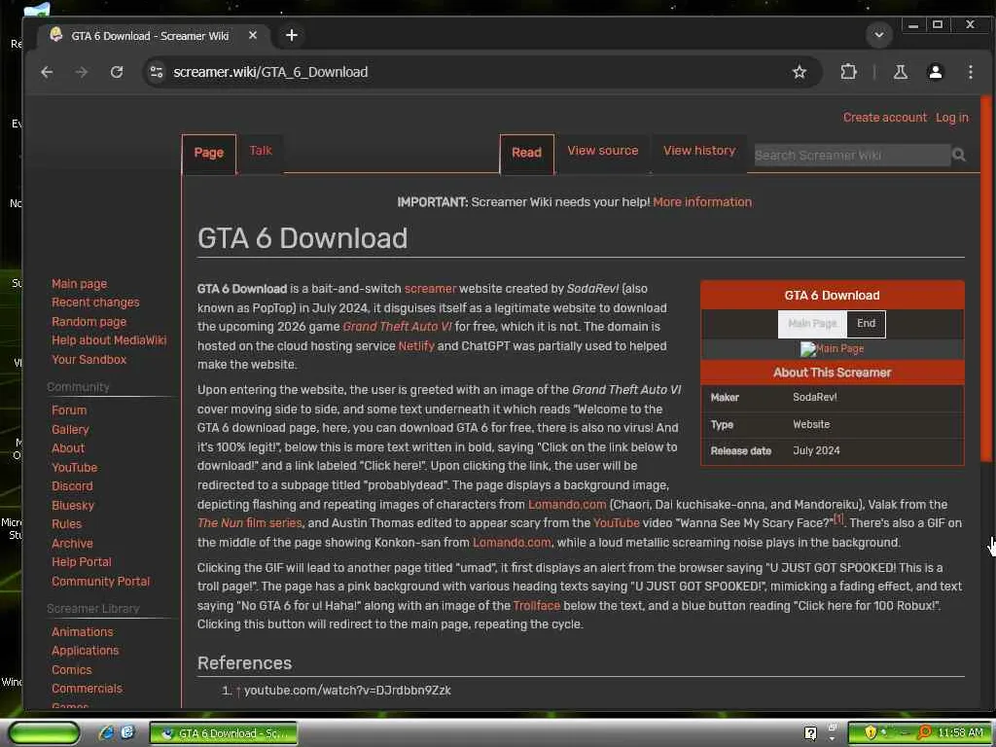The height and width of the screenshot is (747, 996).
Task: Open Help Portal link
Action: click(82, 562)
